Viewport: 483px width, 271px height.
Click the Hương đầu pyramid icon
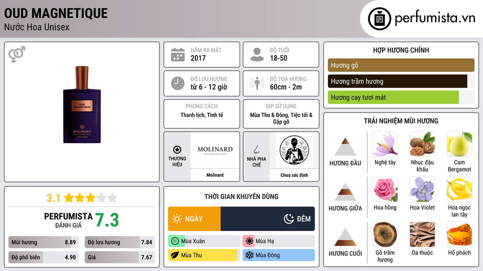coord(345,147)
